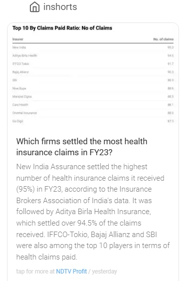The width and height of the screenshot is (187, 281).
Task: Click the Oriental Insurance table row
Action: pyautogui.click(x=93, y=113)
